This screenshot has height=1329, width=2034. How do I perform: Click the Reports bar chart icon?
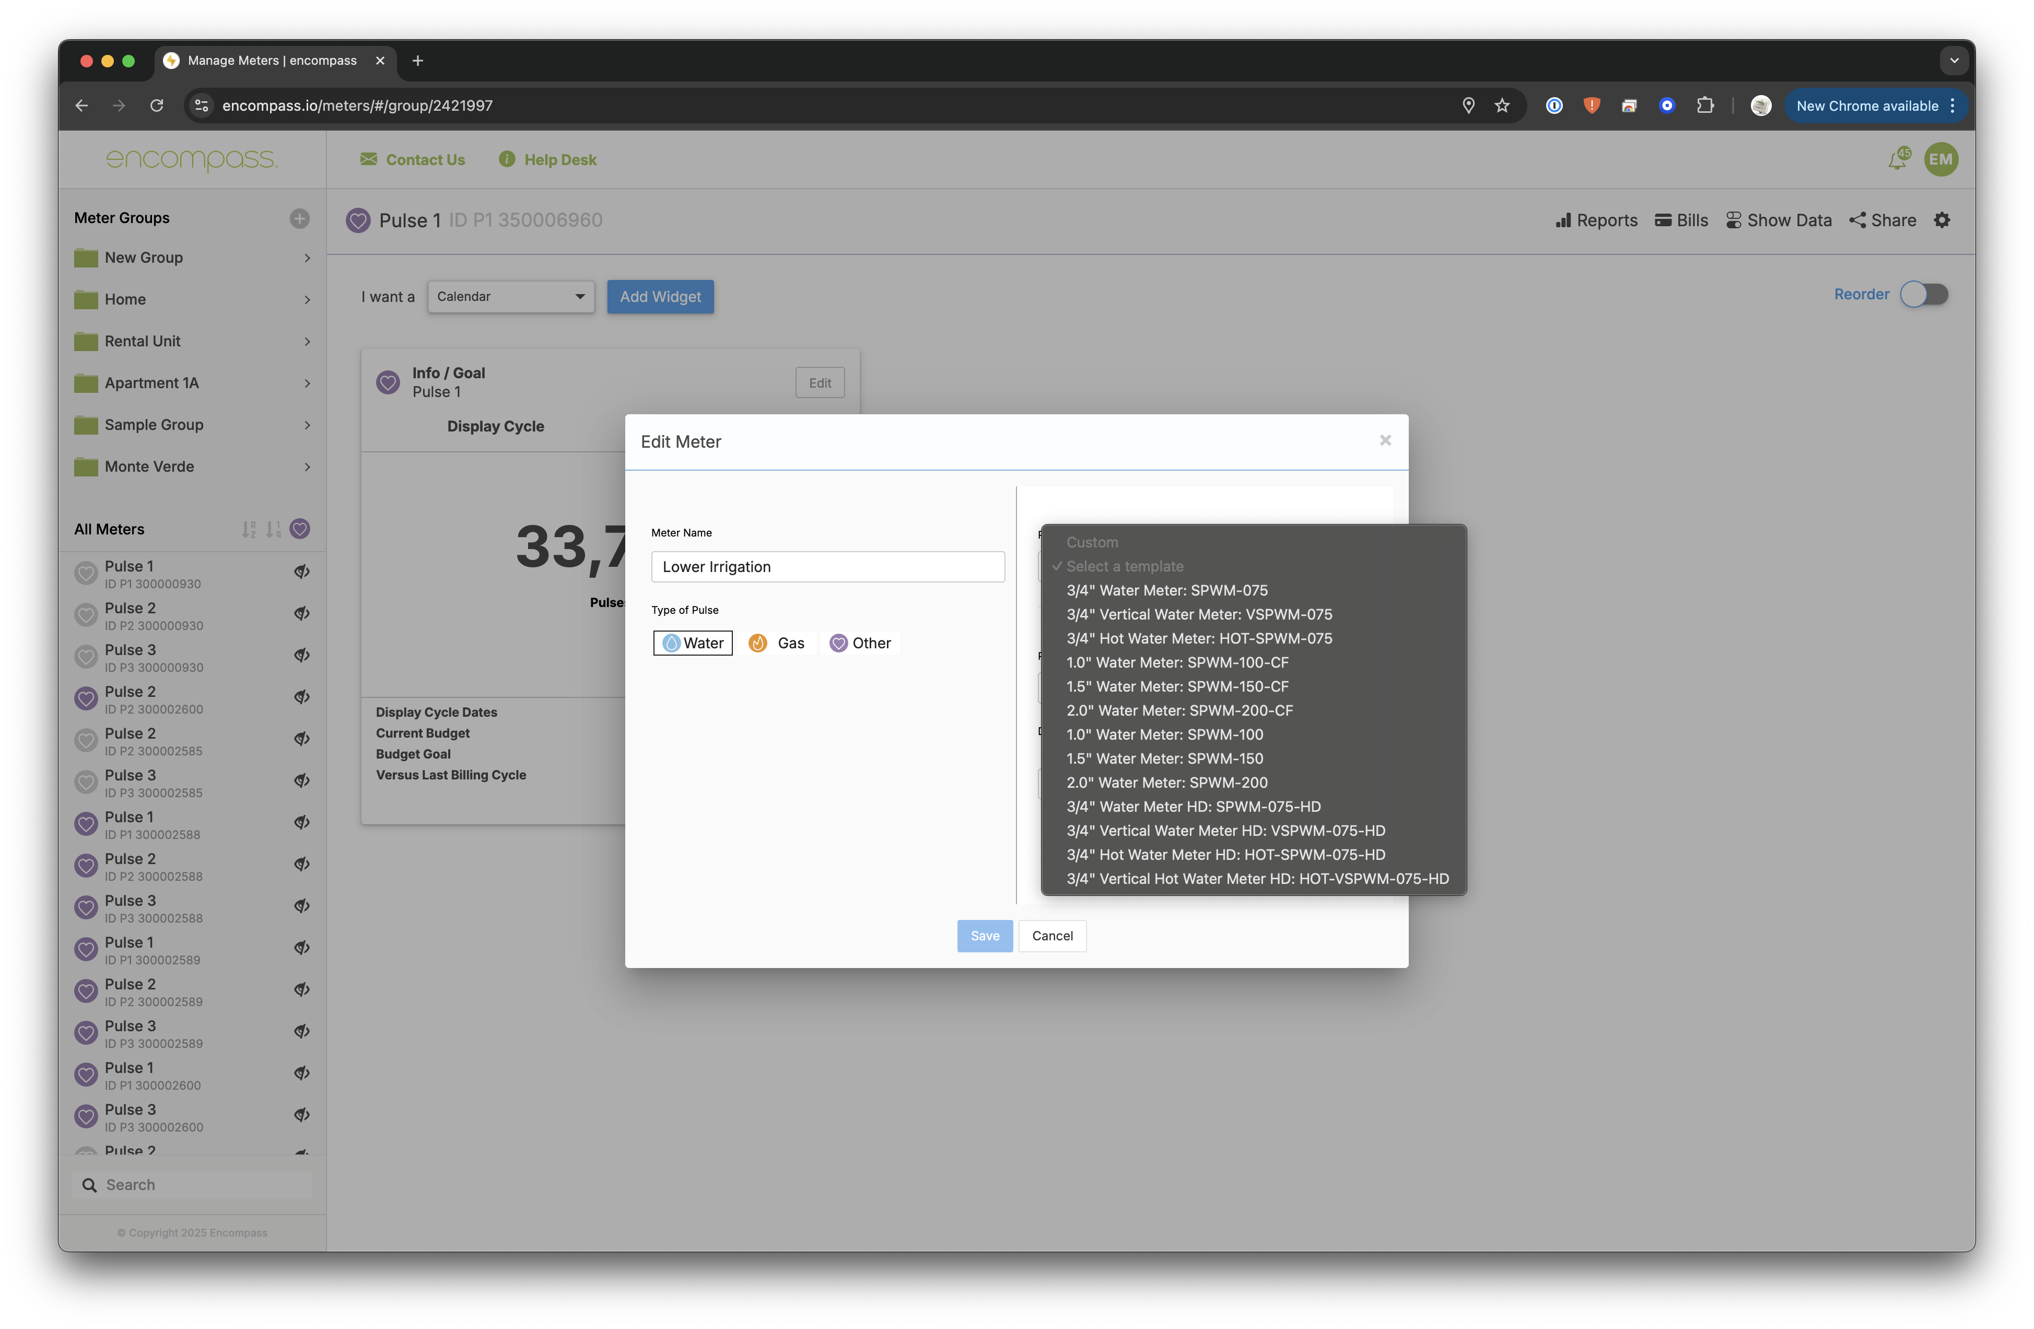(x=1563, y=220)
